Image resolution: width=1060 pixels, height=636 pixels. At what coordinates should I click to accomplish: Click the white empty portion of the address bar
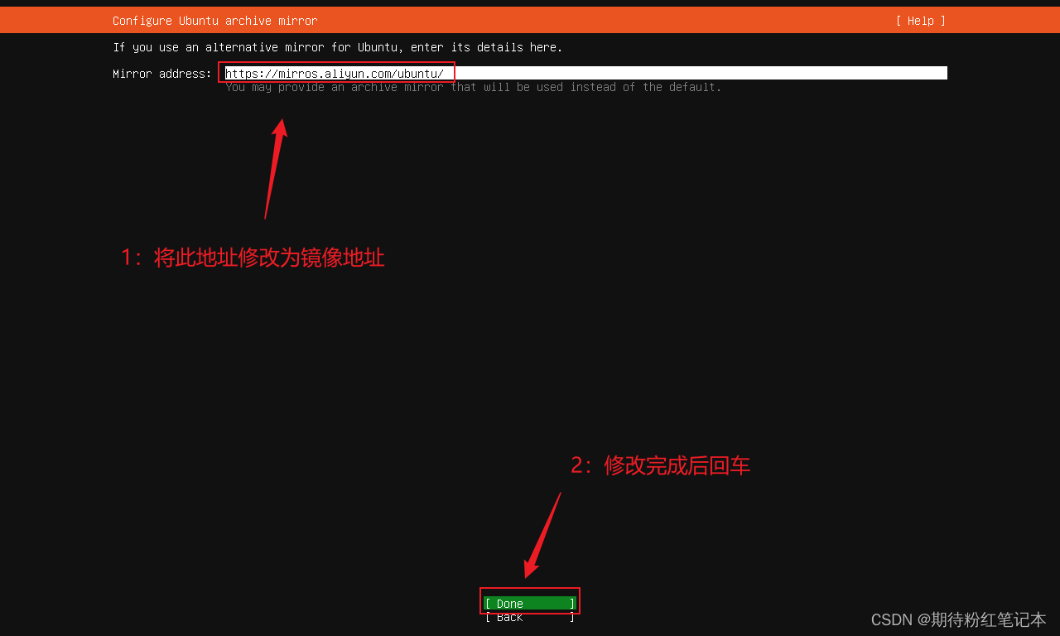tap(704, 73)
